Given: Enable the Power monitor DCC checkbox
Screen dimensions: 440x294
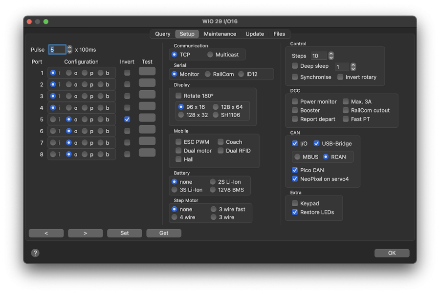Looking at the screenshot, I should click(295, 102).
